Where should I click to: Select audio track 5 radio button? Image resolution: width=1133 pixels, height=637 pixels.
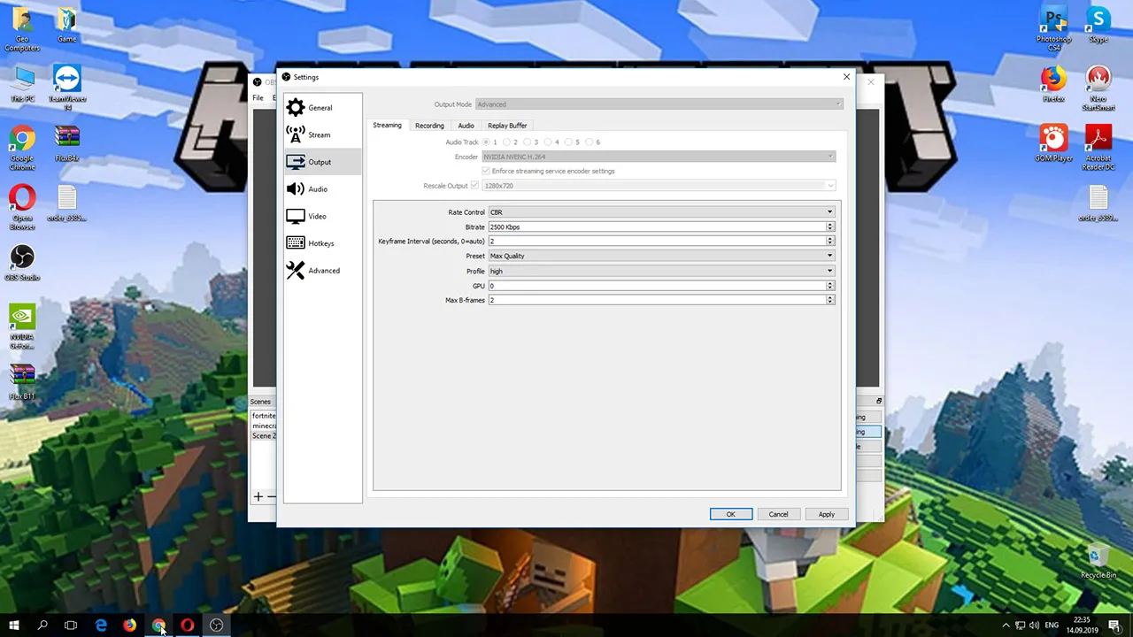tap(568, 142)
